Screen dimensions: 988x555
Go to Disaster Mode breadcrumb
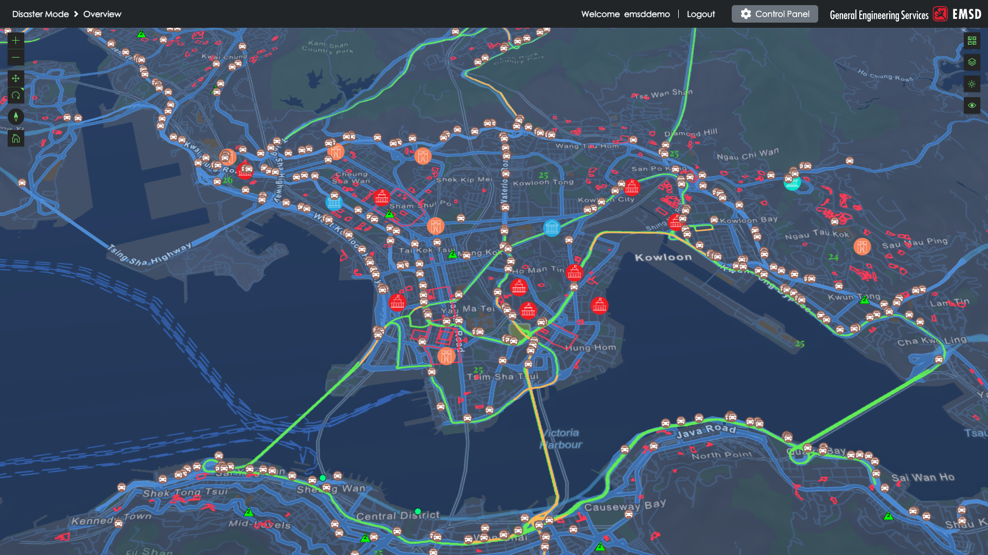pyautogui.click(x=40, y=14)
